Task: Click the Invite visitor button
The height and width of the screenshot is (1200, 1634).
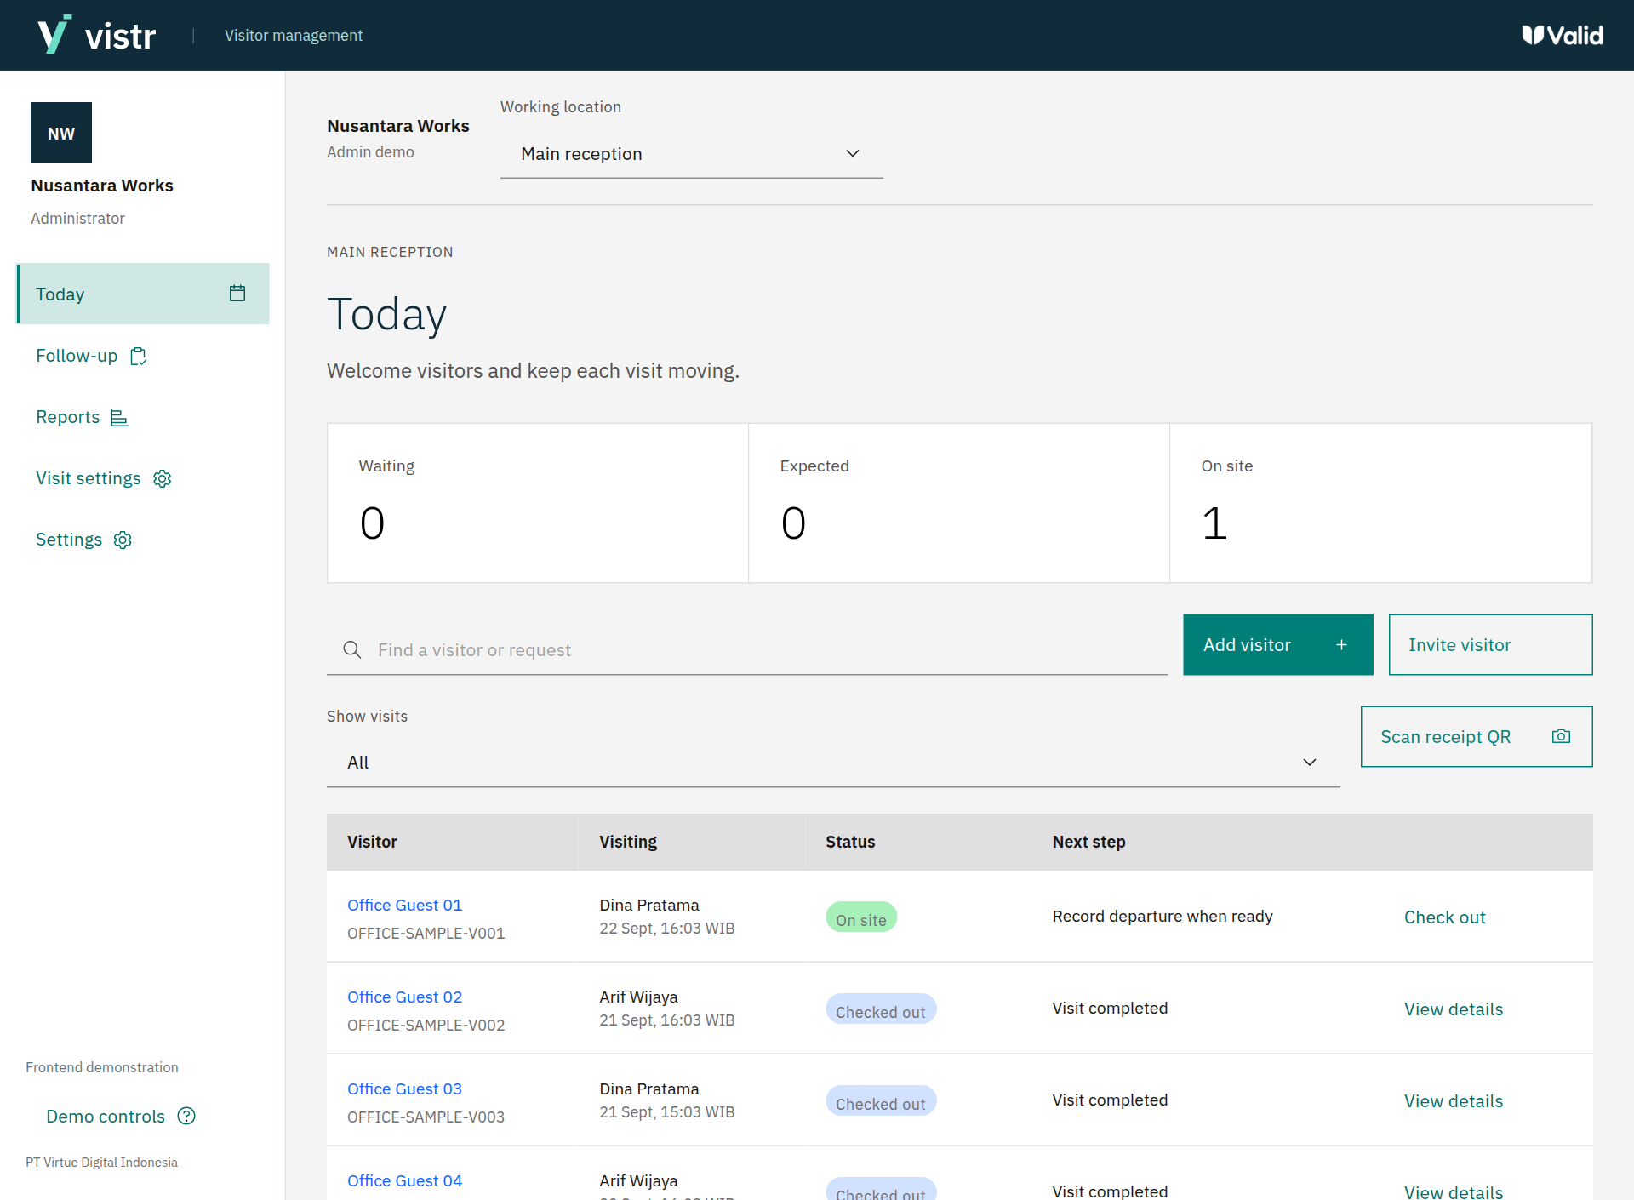Action: 1491,645
